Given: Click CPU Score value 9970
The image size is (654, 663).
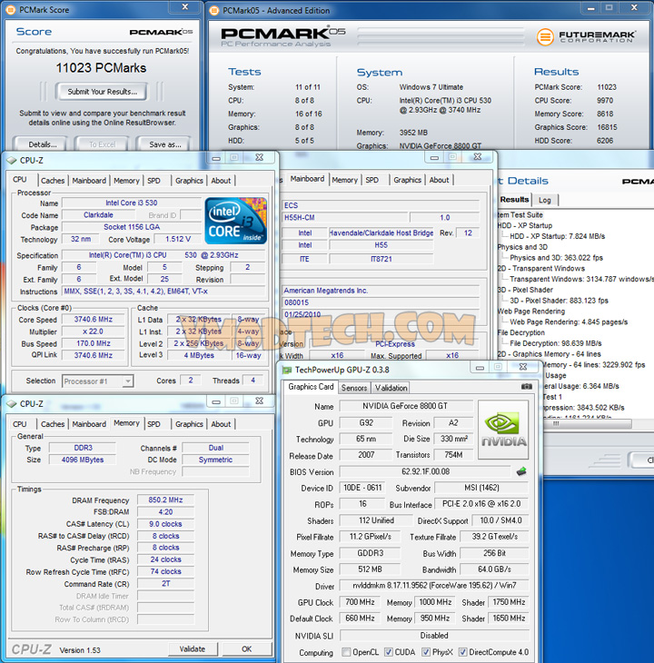Looking at the screenshot, I should pyautogui.click(x=605, y=101).
